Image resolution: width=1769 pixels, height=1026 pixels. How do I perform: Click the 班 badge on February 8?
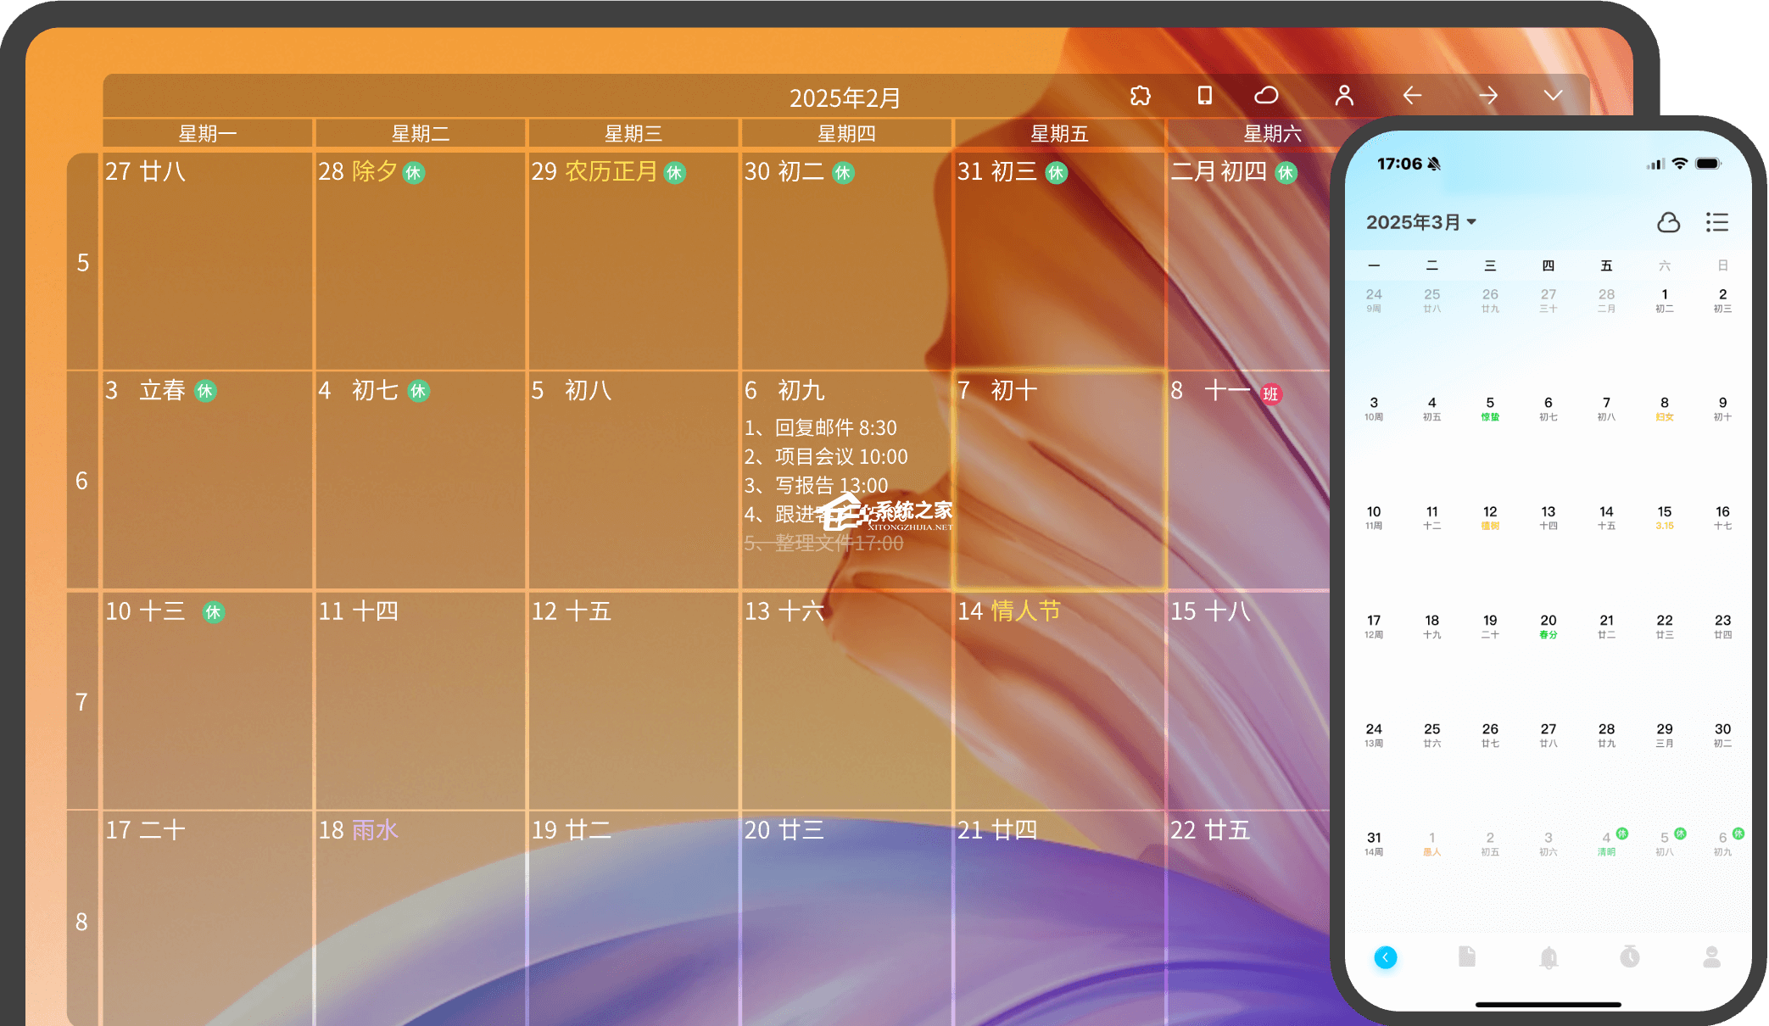click(1270, 393)
